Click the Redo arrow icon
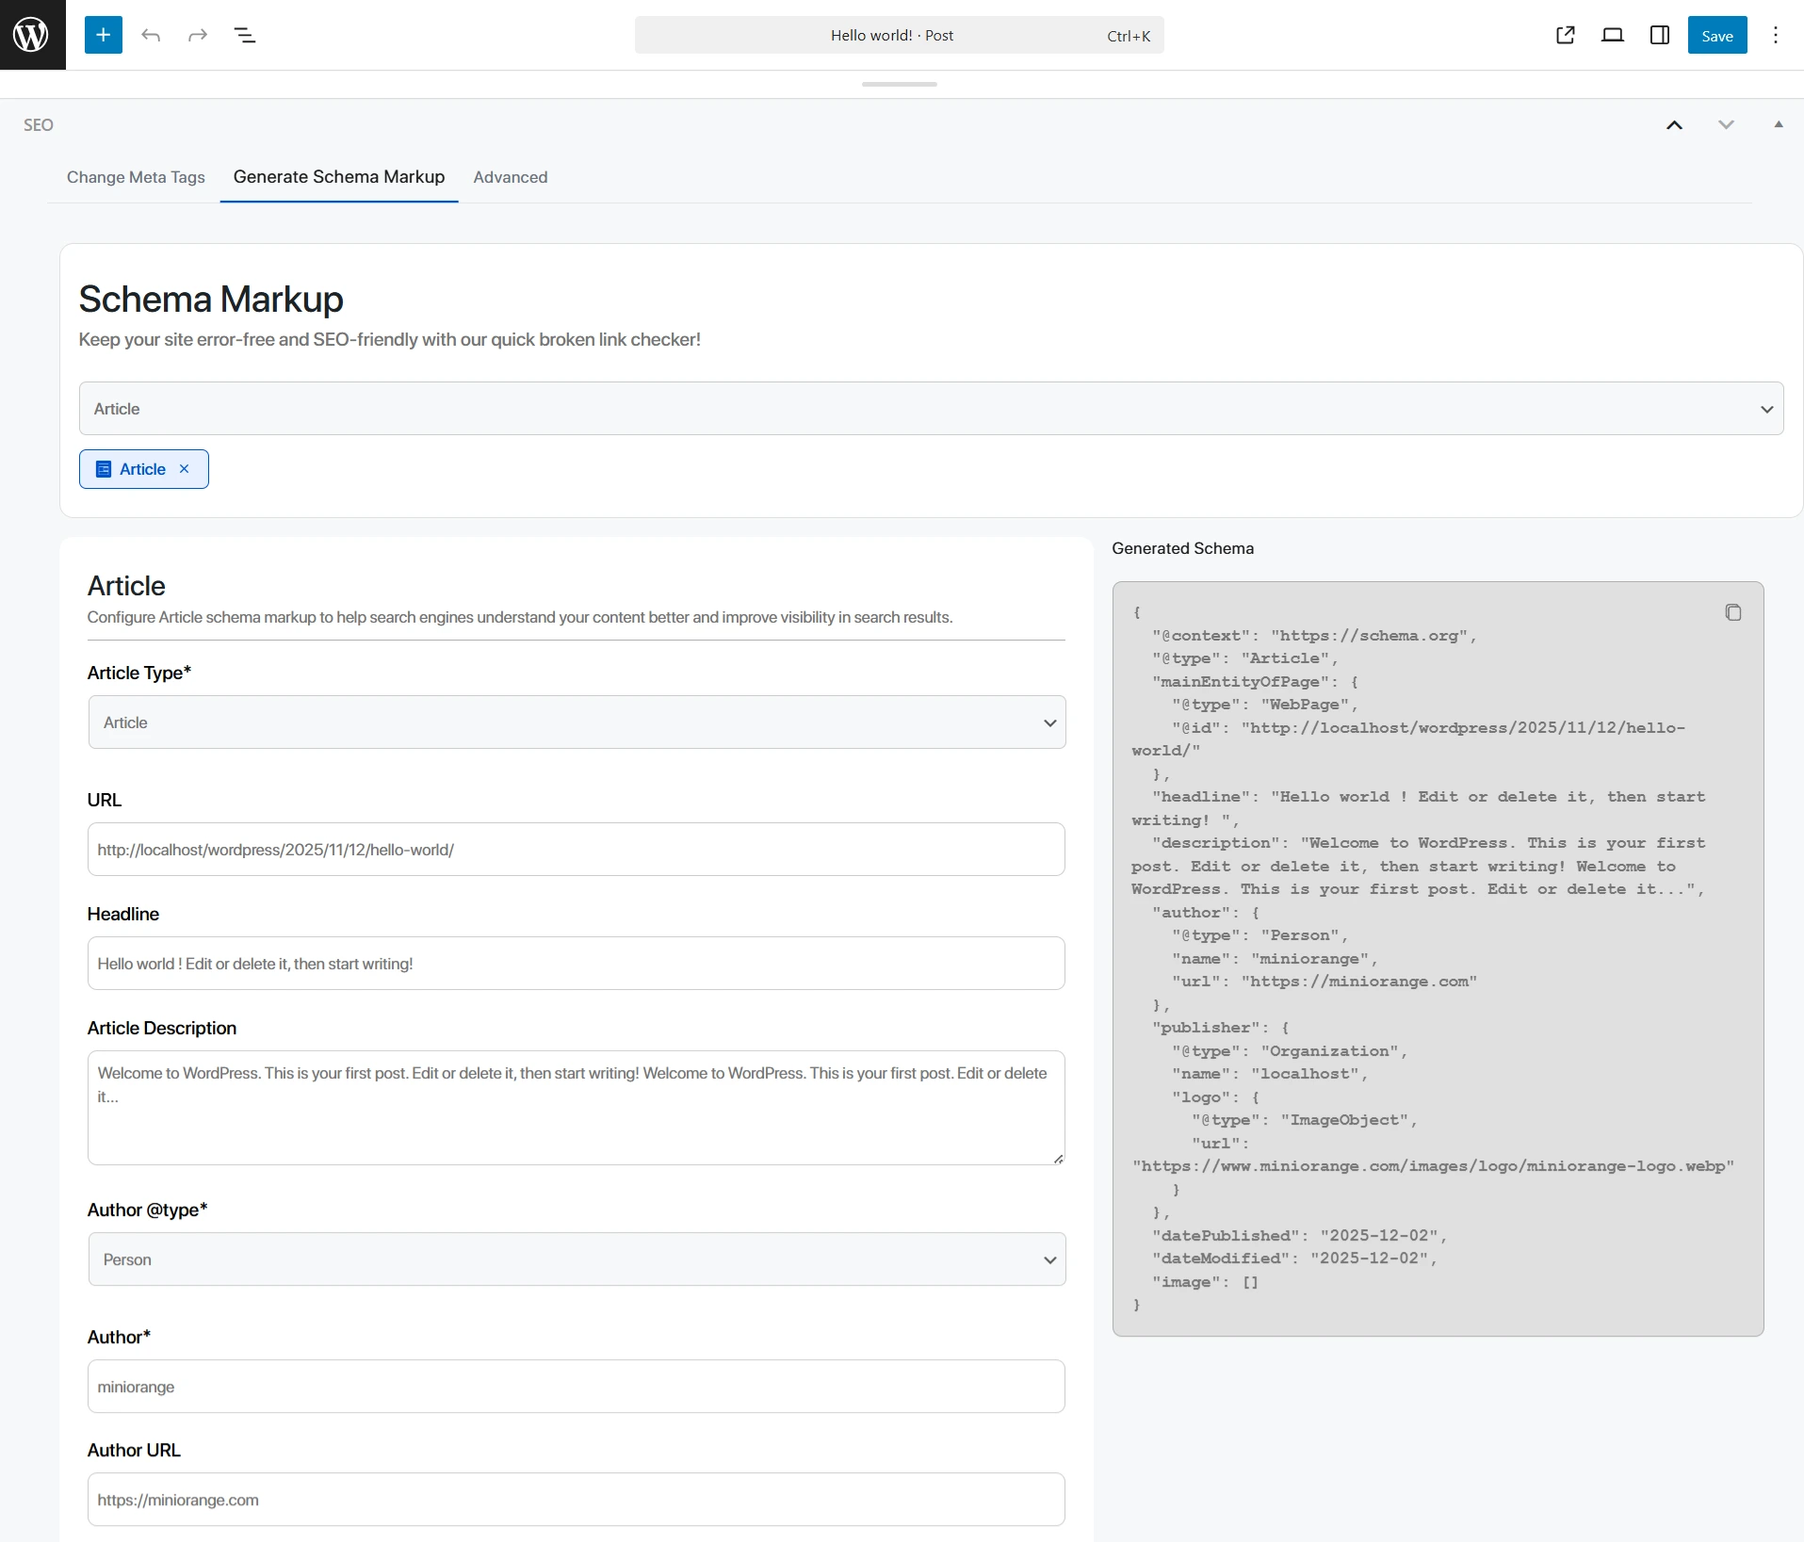 [196, 35]
